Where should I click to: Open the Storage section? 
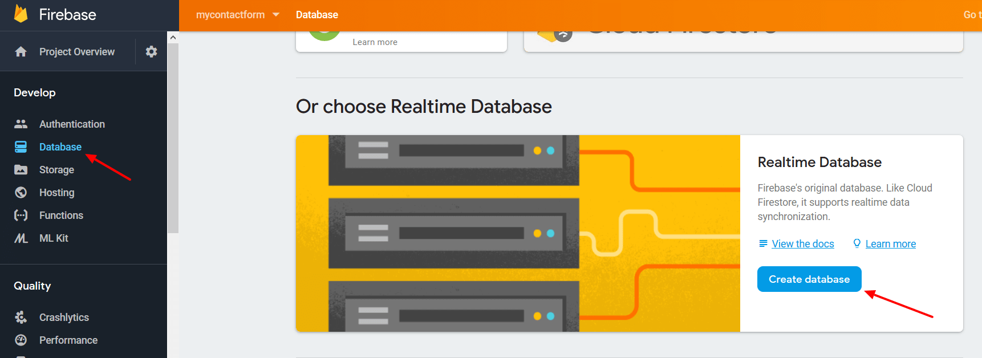pos(56,170)
